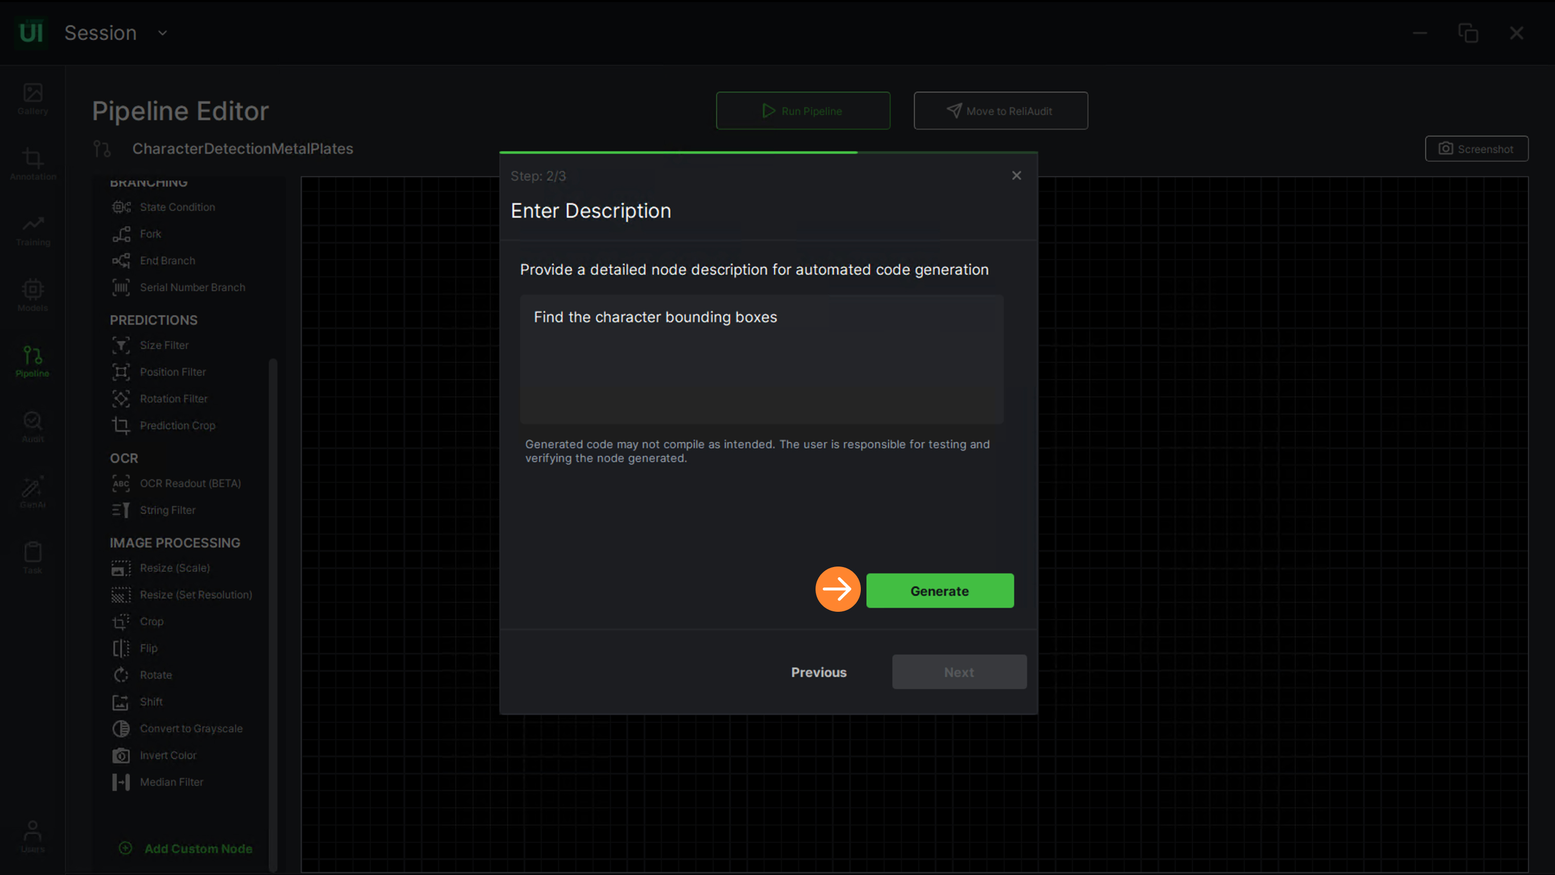This screenshot has width=1555, height=875.
Task: Select the Prediction Crop node icon
Action: [x=121, y=426]
